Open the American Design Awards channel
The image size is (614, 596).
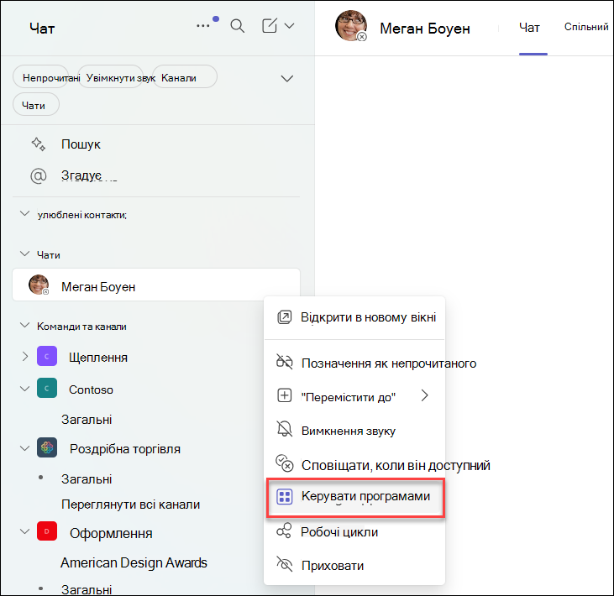coord(134,562)
